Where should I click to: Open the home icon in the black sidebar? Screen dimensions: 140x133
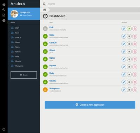click(4, 5)
